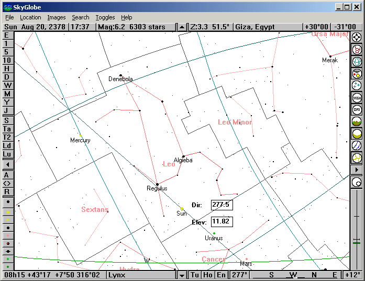This screenshot has width=365, height=281.
Task: Click the up arrow beside zoom readout
Action: [x=182, y=27]
